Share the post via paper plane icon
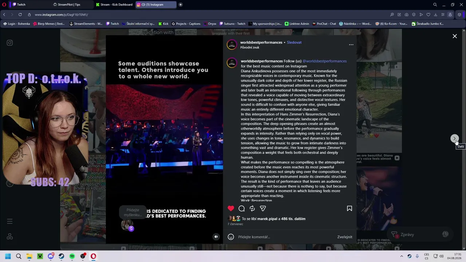Screen dimensions: 466x262 [263, 209]
